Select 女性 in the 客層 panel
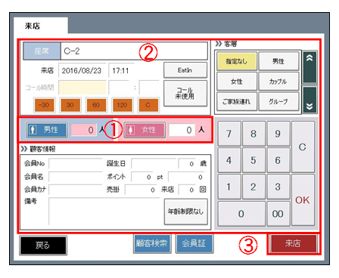Screen dimensions: 339x278 237,82
